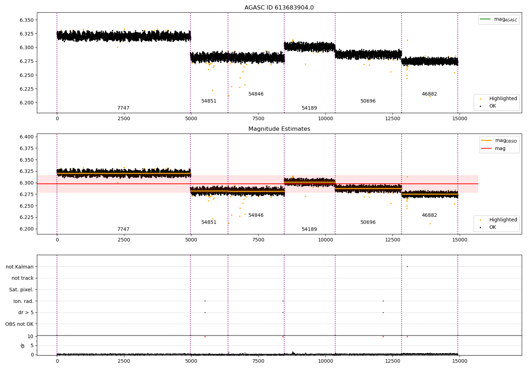Screen dimensions: 527x369
Task: Click obsid label 54846 in Magnitude Estimates plot
Action: [256, 215]
